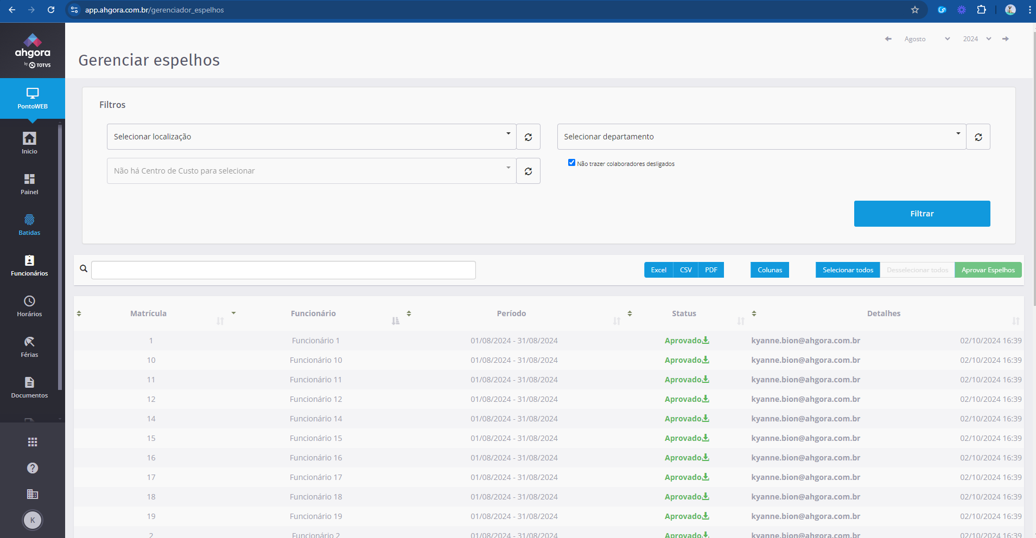This screenshot has height=538, width=1036.
Task: Download approved espelho for Funcionário 10
Action: pyautogui.click(x=706, y=360)
